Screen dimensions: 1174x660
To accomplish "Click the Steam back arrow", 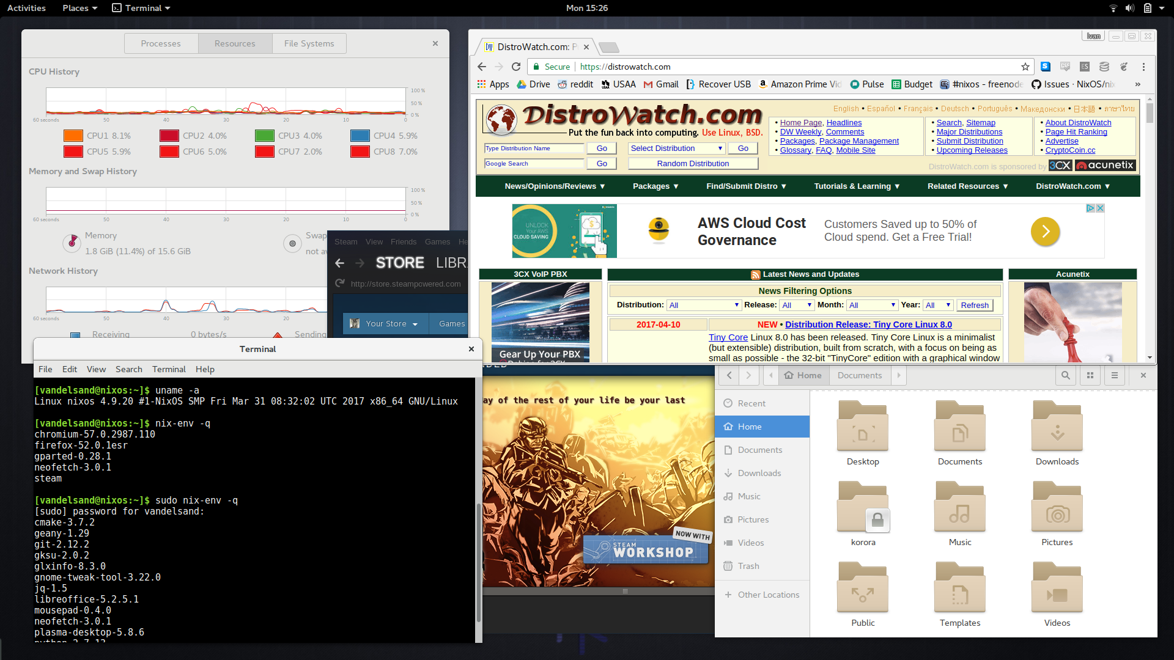I will tap(340, 263).
